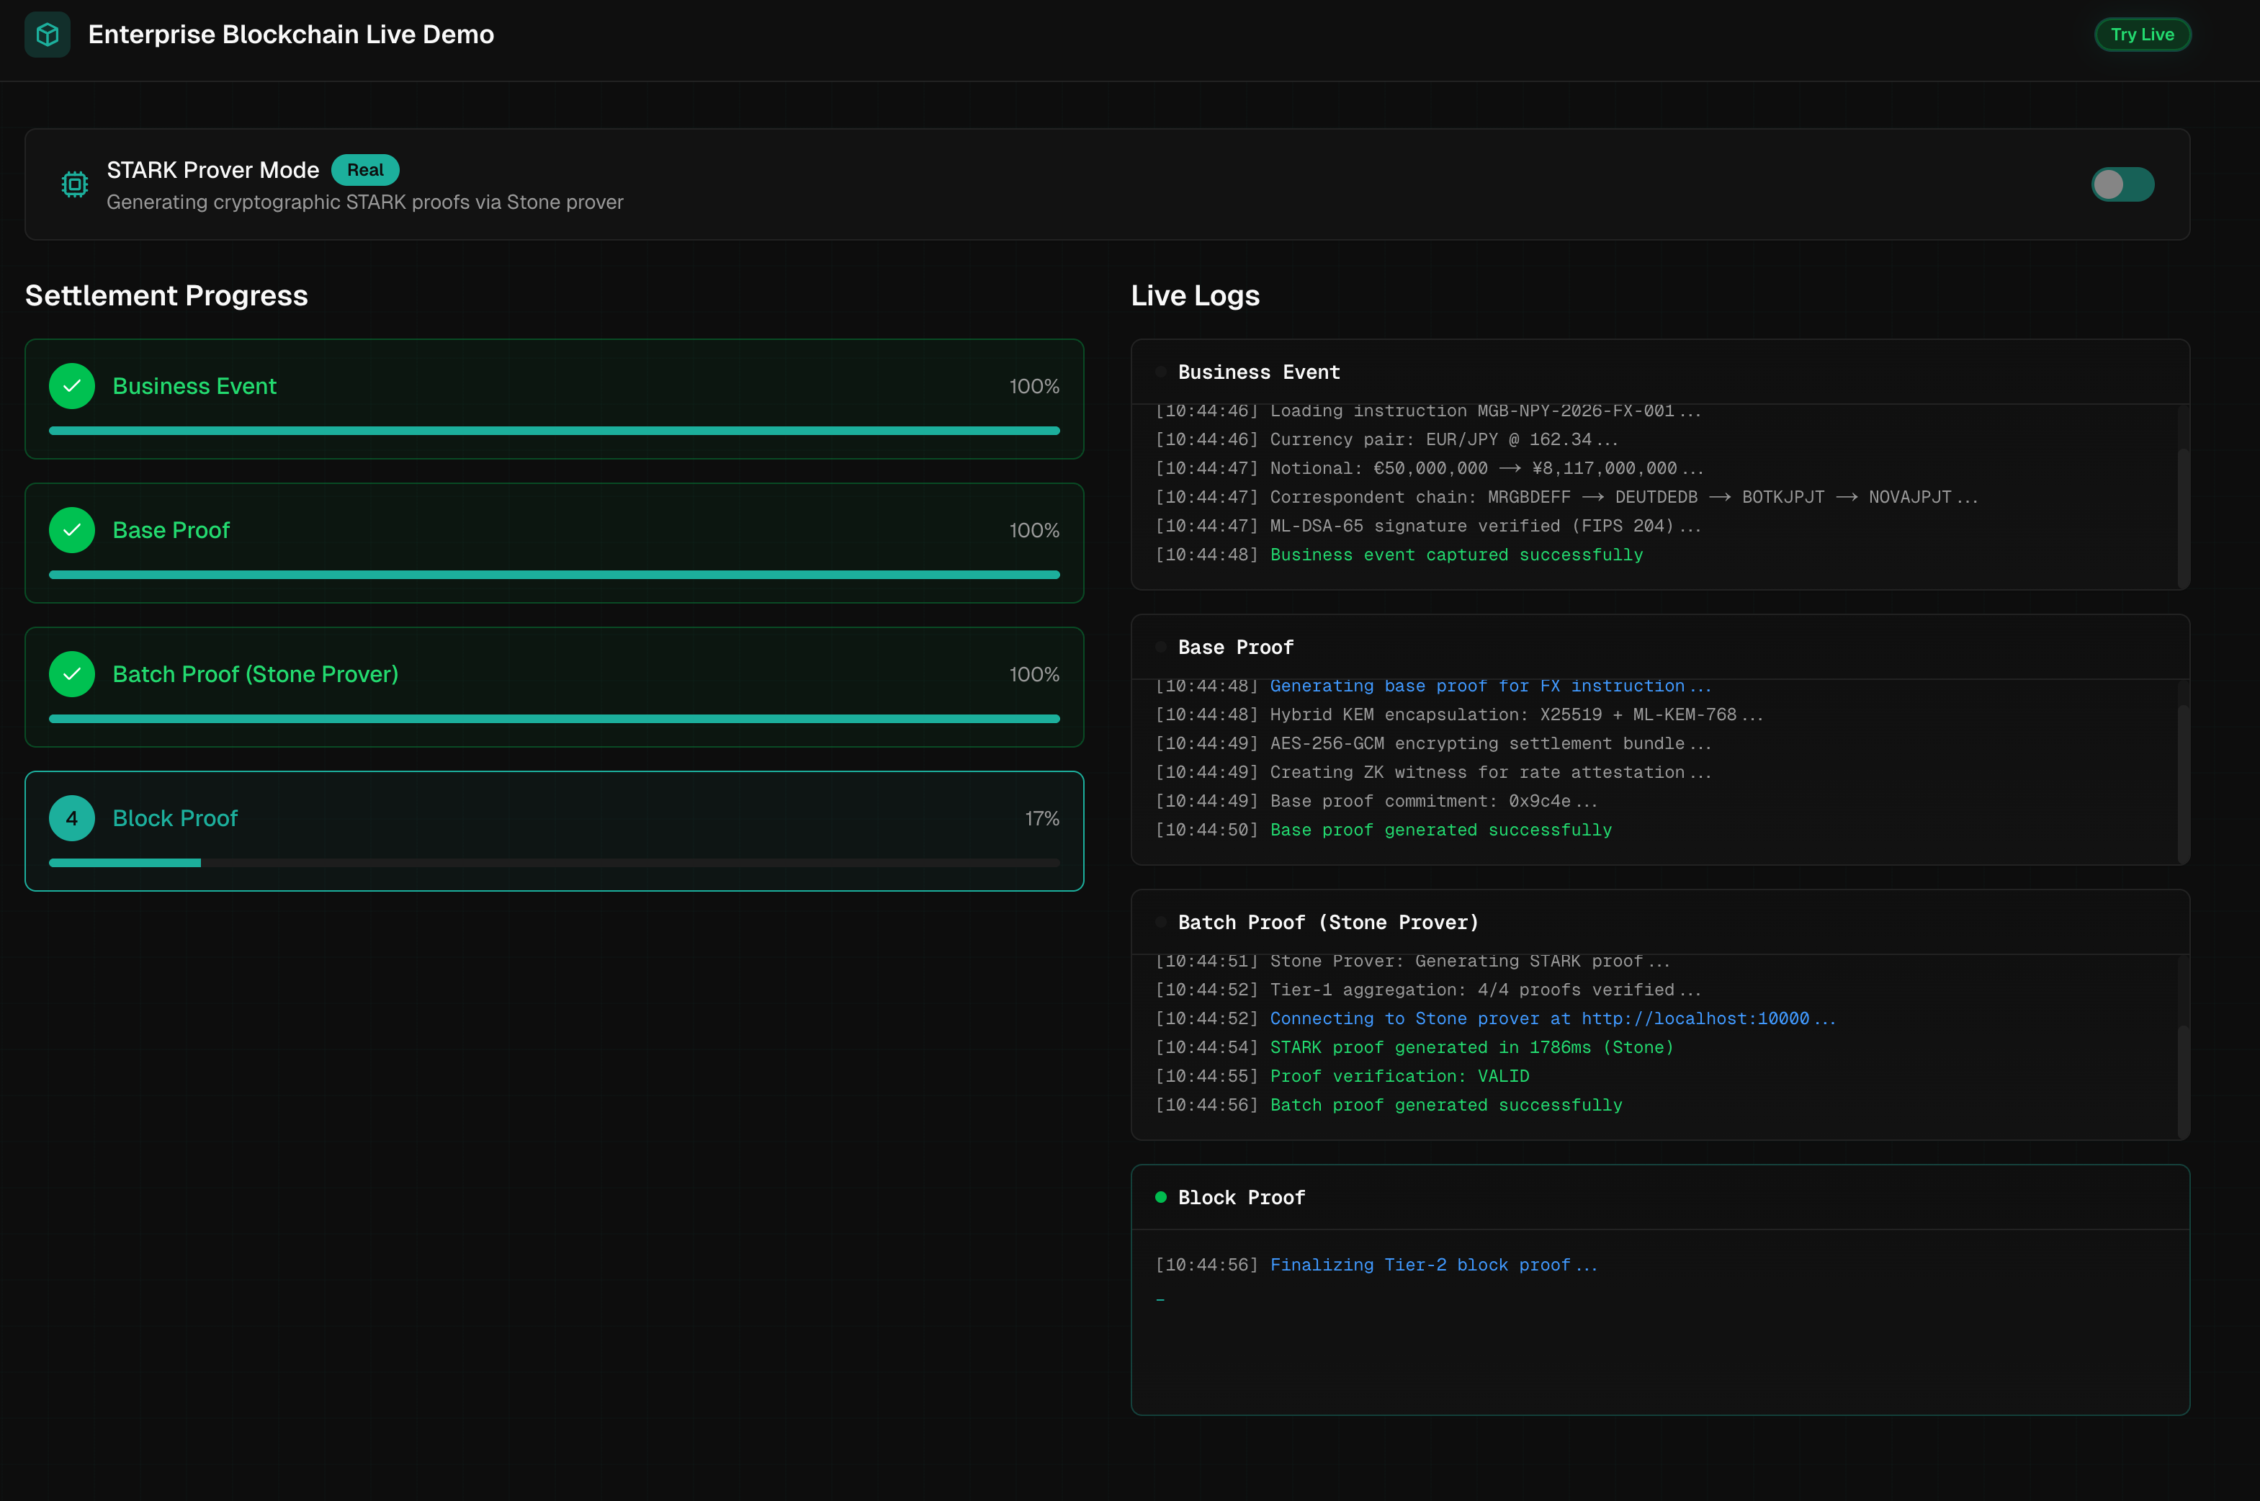Image resolution: width=2260 pixels, height=1501 pixels.
Task: Click the green status dot beside Block Proof
Action: (x=1160, y=1198)
